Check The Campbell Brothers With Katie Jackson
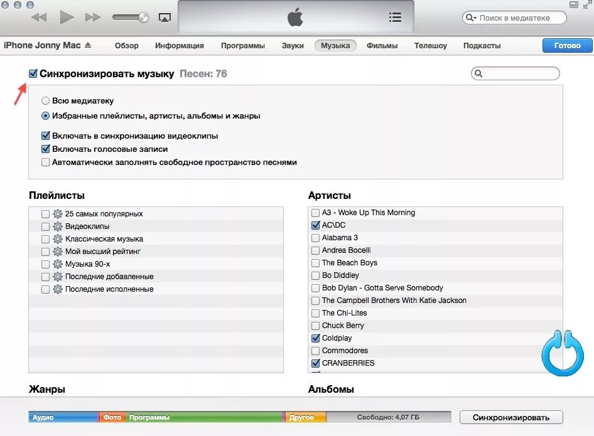The width and height of the screenshot is (594, 436). (315, 300)
